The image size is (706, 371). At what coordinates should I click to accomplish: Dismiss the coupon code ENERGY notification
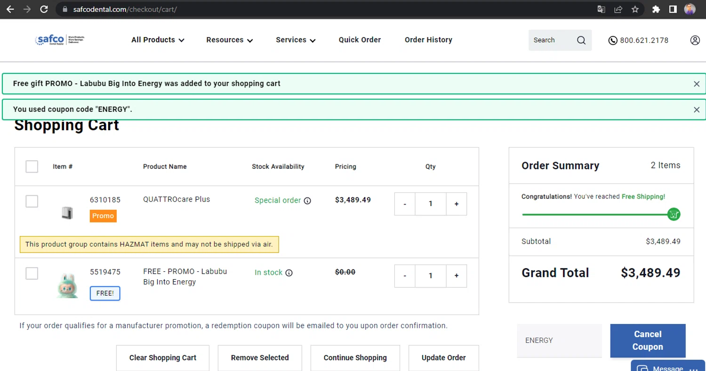click(x=697, y=110)
